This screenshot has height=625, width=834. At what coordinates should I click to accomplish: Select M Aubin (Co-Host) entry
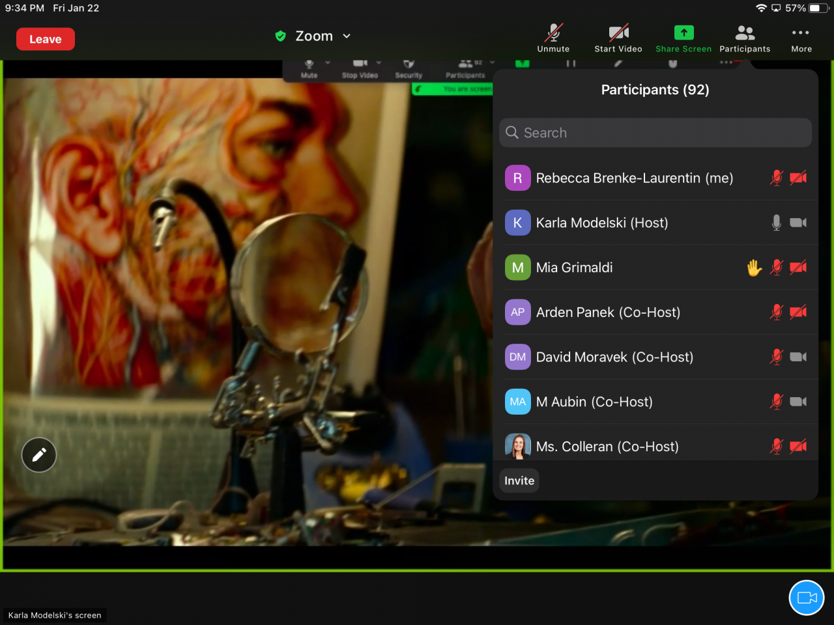pyautogui.click(x=594, y=402)
